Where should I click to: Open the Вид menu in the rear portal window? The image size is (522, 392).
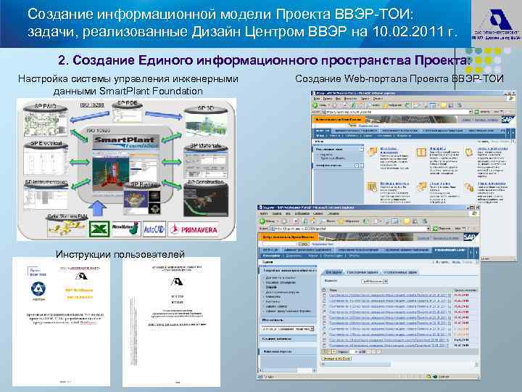click(339, 99)
